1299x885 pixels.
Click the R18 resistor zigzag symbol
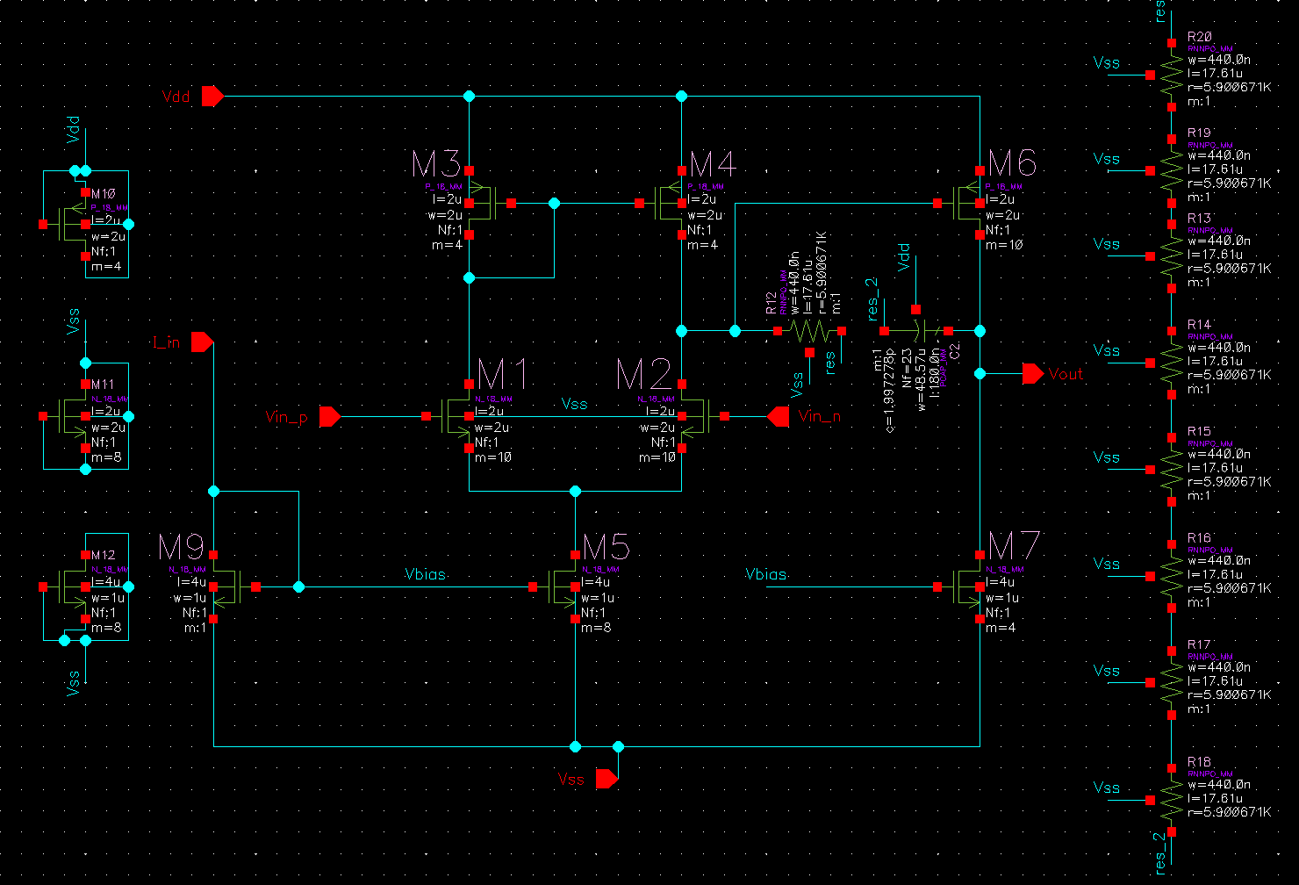coord(1171,801)
